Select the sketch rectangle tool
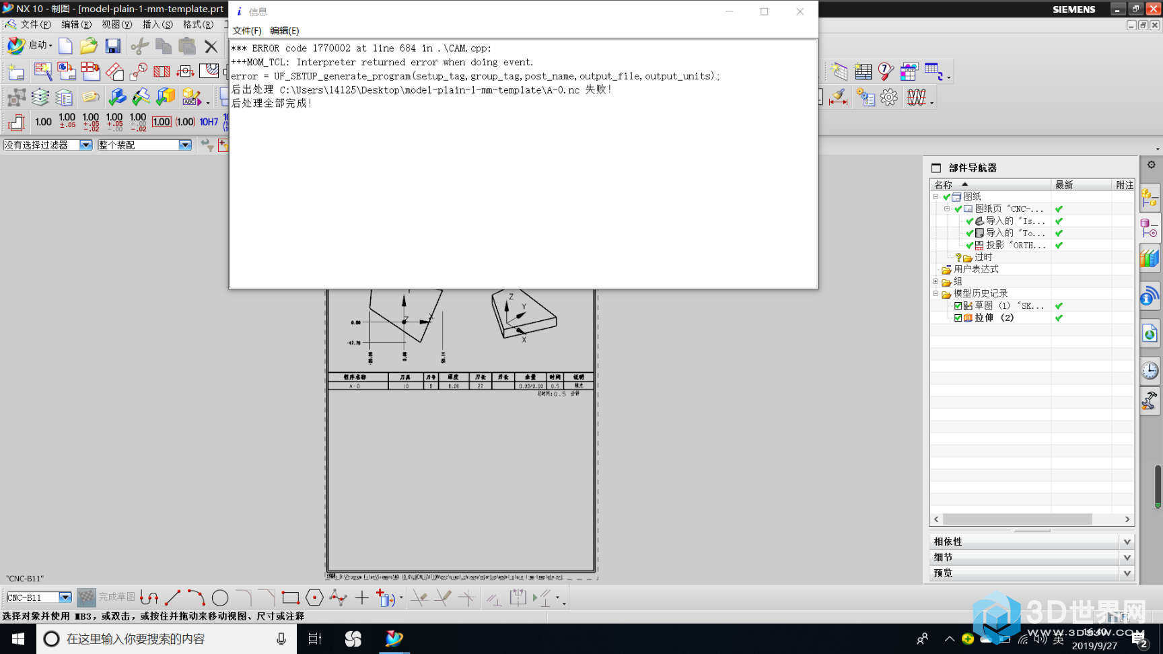This screenshot has height=654, width=1163. (291, 597)
